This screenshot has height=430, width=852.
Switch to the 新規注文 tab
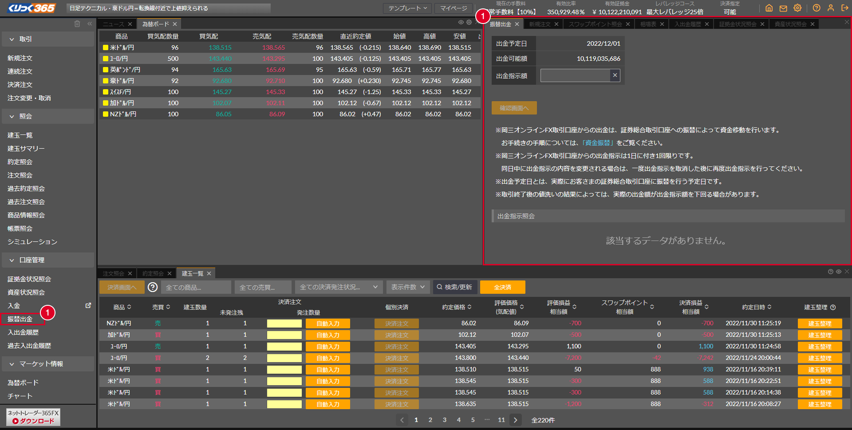[540, 24]
